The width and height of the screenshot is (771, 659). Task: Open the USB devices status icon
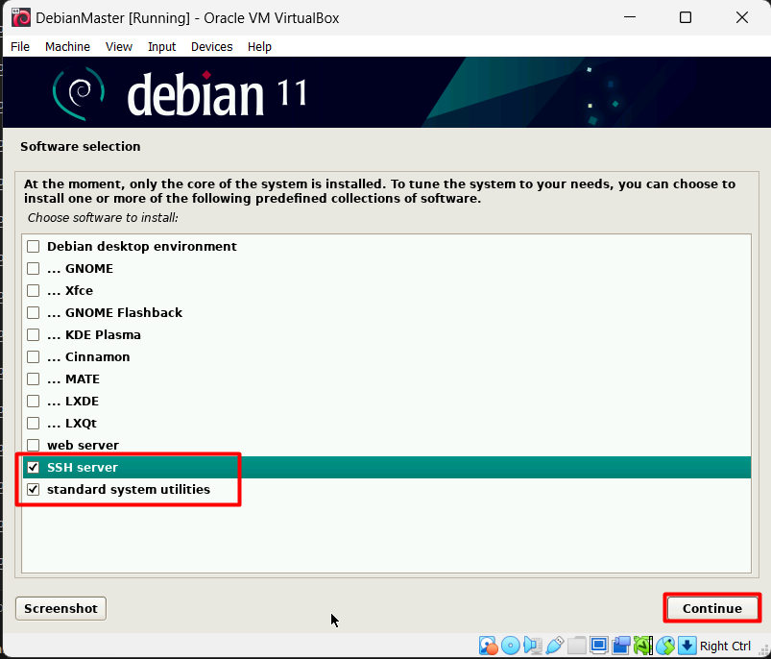click(555, 646)
